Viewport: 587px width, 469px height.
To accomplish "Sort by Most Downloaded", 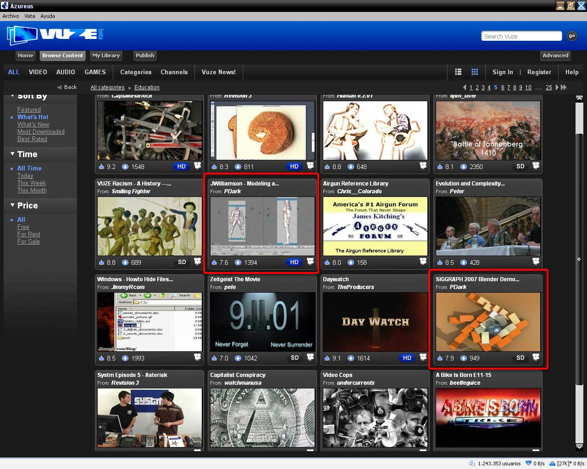I will tap(41, 131).
